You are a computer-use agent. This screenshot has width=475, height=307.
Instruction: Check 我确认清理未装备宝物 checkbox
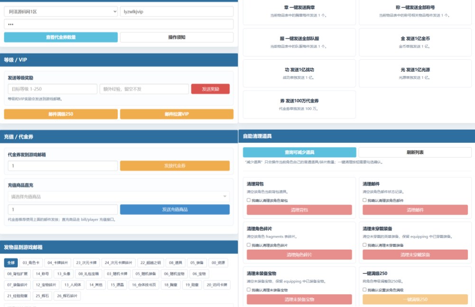(249, 290)
